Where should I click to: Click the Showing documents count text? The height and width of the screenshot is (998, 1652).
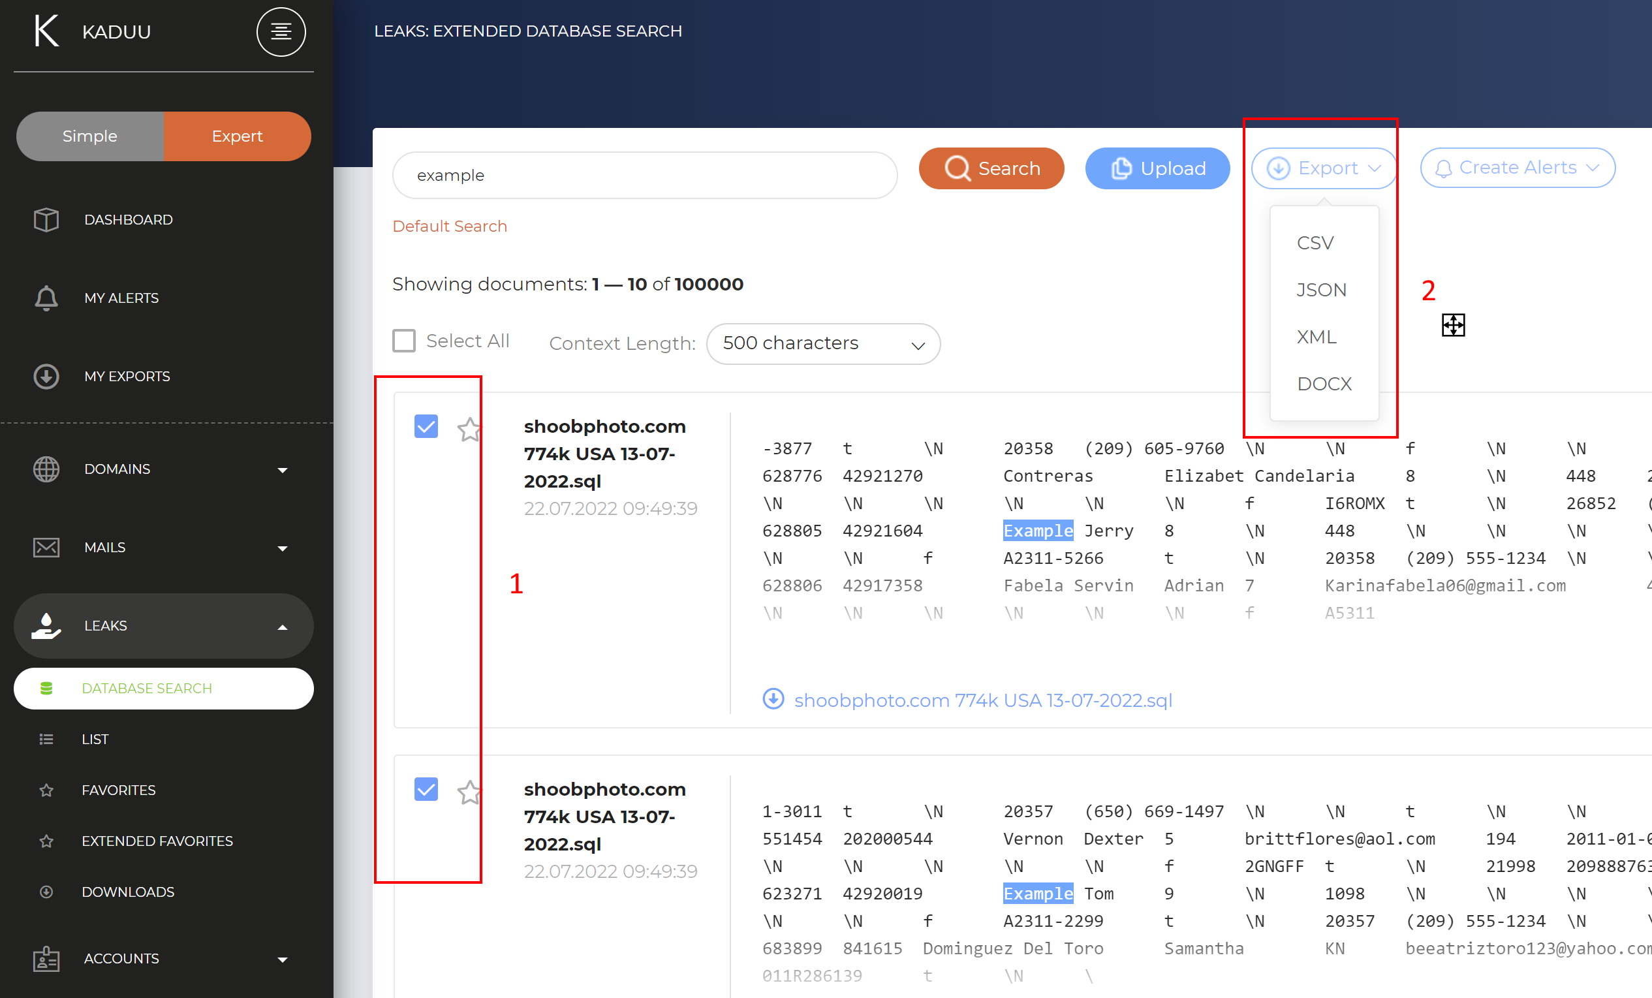tap(567, 284)
